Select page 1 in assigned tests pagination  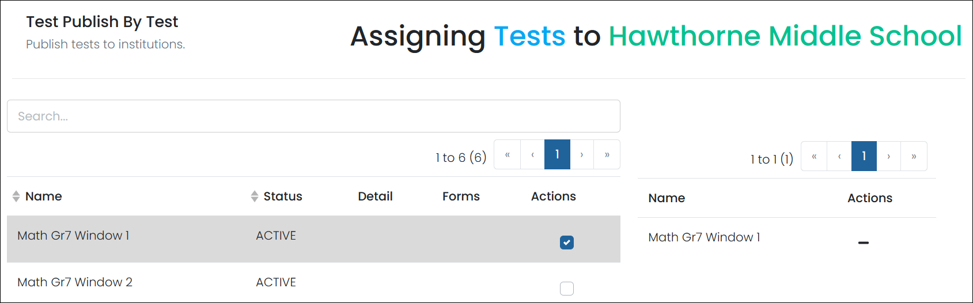click(864, 156)
